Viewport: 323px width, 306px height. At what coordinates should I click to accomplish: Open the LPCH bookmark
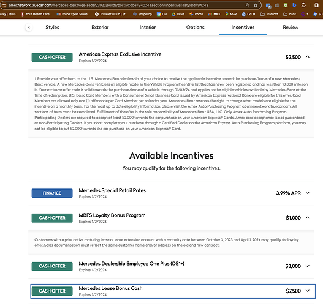pos(248,14)
